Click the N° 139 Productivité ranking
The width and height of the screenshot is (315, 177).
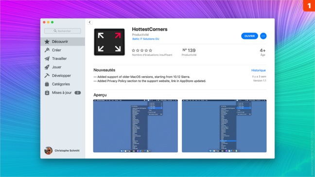pyautogui.click(x=189, y=52)
